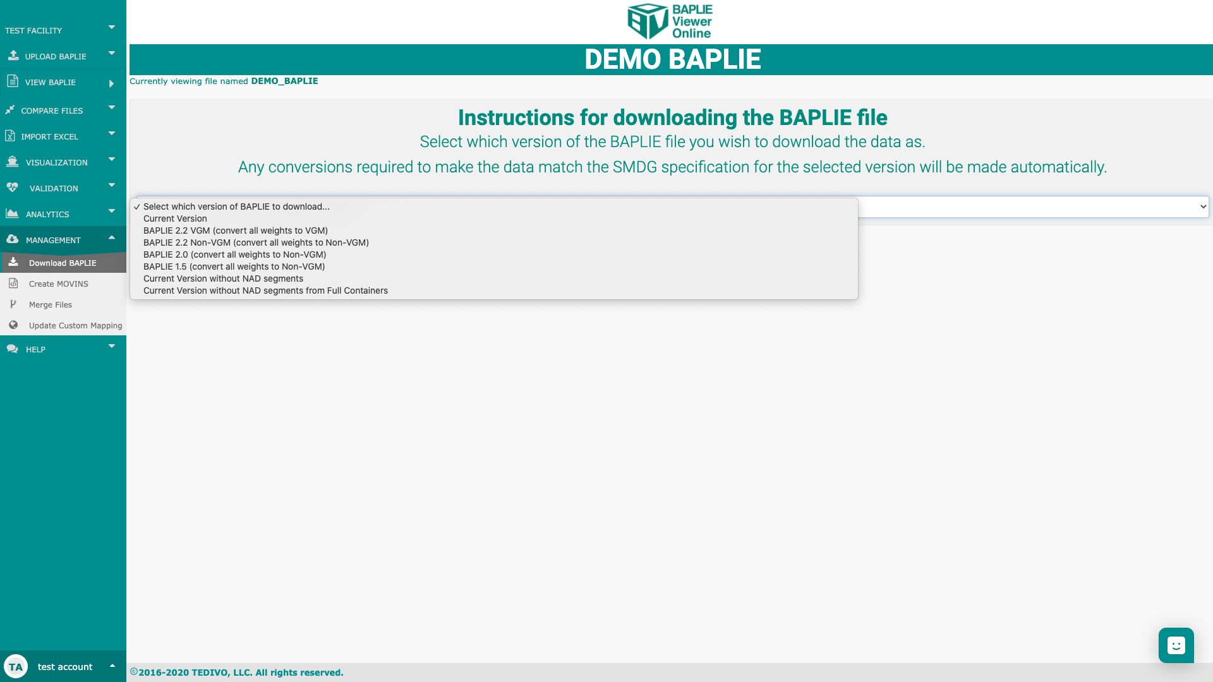Click the Visualization ship icon
Screen dimensions: 1213x682
pyautogui.click(x=12, y=162)
